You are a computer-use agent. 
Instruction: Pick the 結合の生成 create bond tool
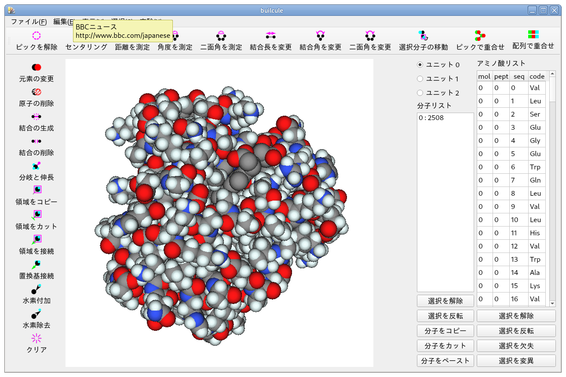click(x=37, y=122)
